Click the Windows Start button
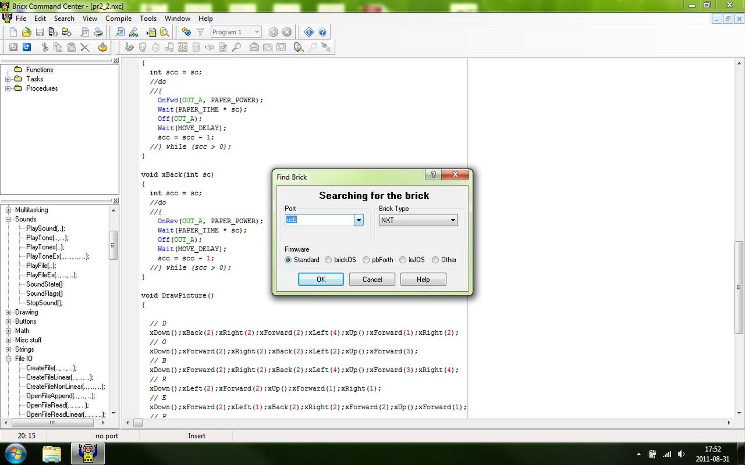The width and height of the screenshot is (745, 465). coord(16,453)
